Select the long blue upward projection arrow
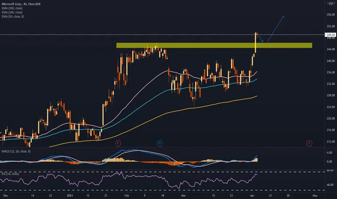 click(276, 29)
